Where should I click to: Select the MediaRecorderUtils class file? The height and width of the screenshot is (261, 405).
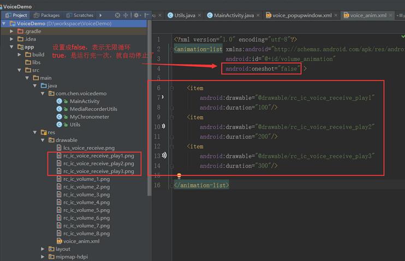point(93,109)
